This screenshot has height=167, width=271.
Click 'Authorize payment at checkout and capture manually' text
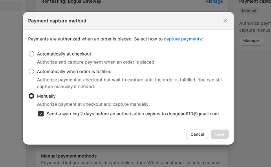pyautogui.click(x=93, y=104)
